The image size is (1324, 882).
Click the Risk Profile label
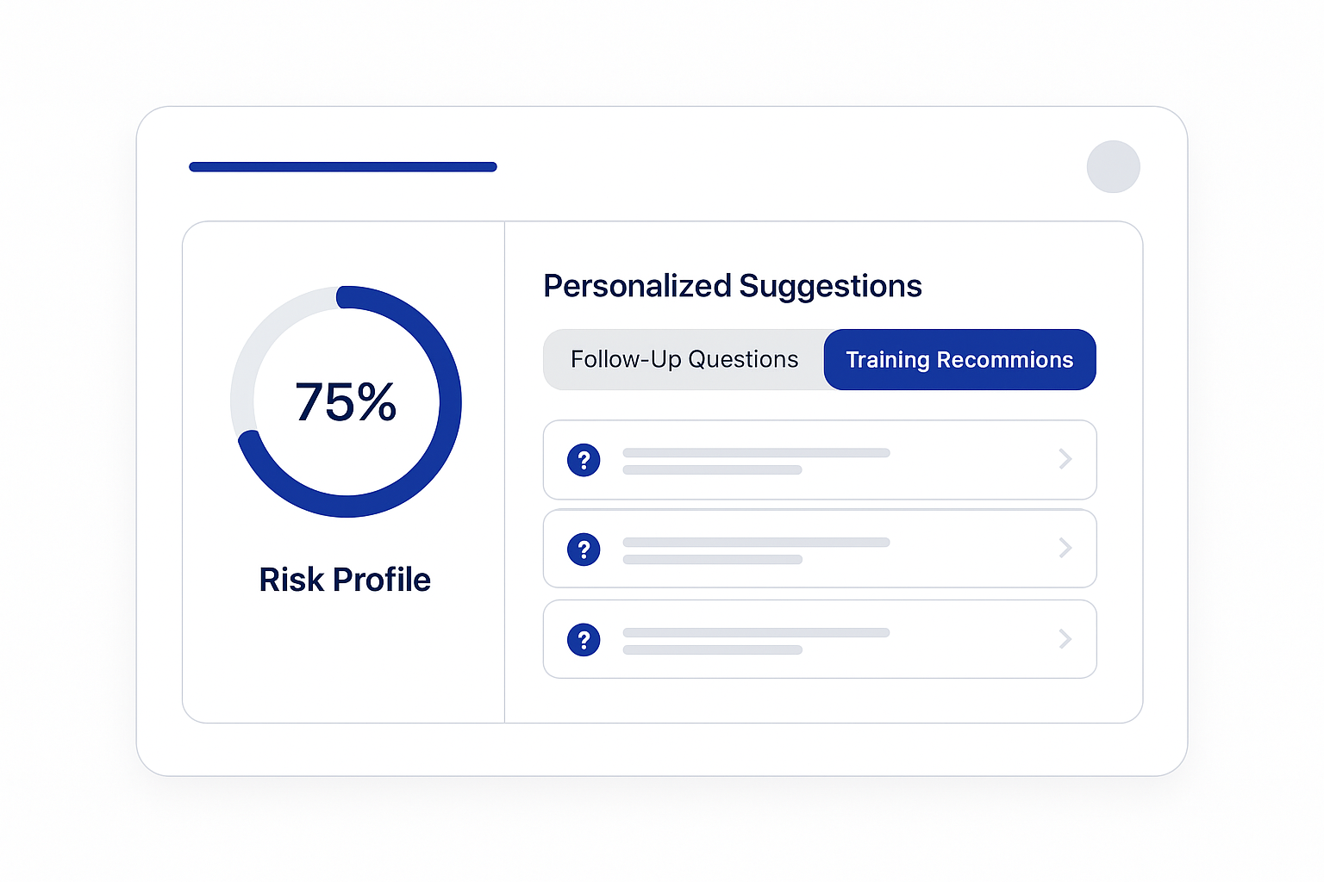345,580
